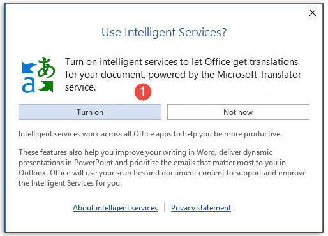This screenshot has height=236, width=328.
Task: Choose Not now to decline
Action: [238, 112]
